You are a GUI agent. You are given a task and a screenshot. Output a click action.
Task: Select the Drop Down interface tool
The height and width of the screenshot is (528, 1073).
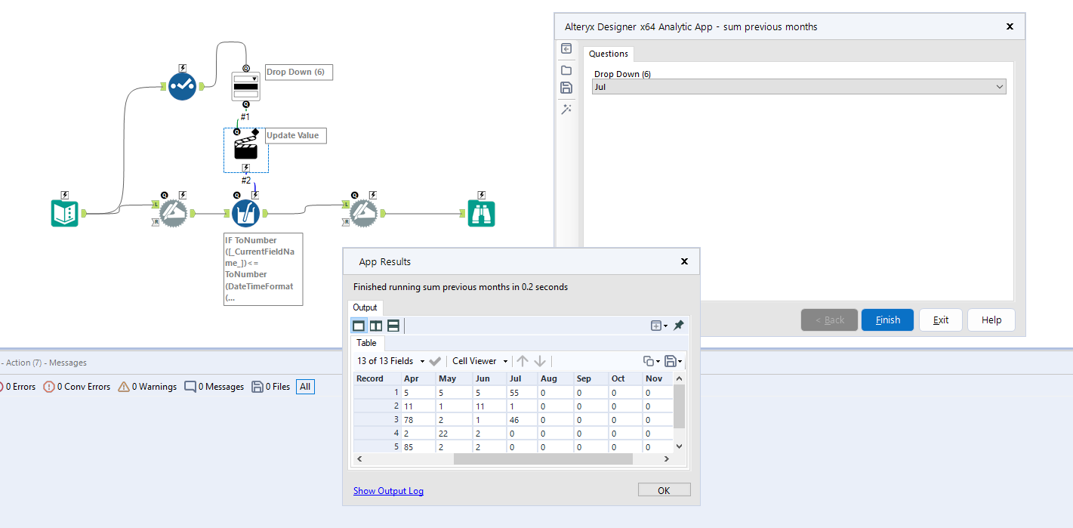click(x=246, y=86)
